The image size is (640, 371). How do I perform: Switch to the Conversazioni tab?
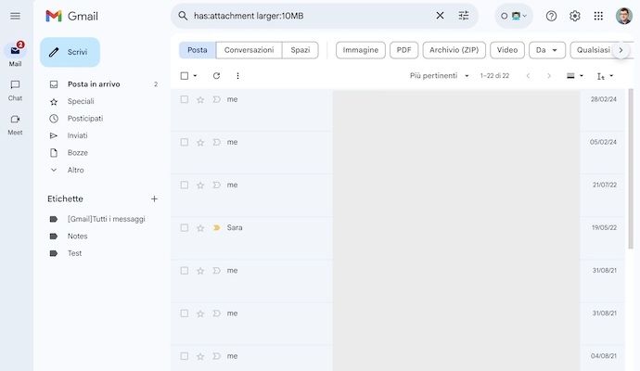tap(249, 50)
